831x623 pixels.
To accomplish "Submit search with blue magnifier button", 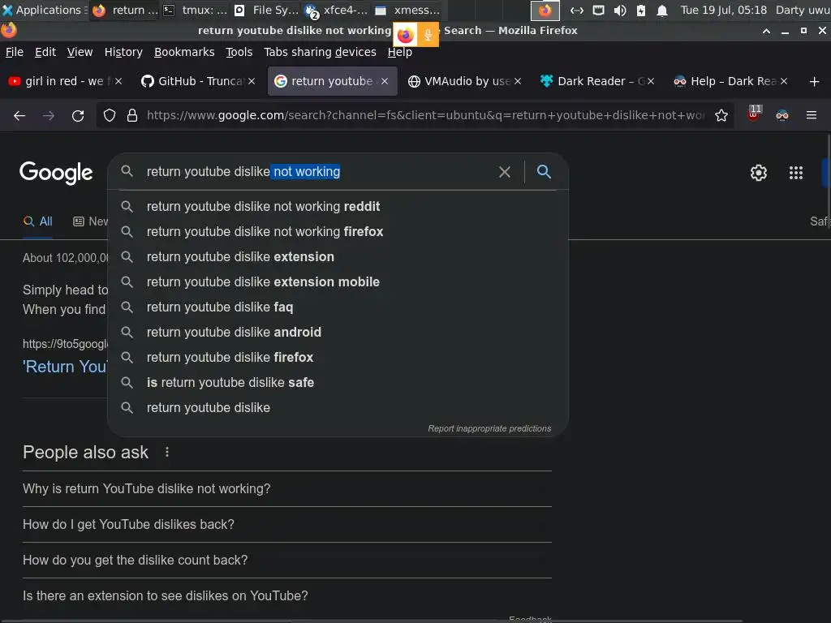I will (x=544, y=172).
